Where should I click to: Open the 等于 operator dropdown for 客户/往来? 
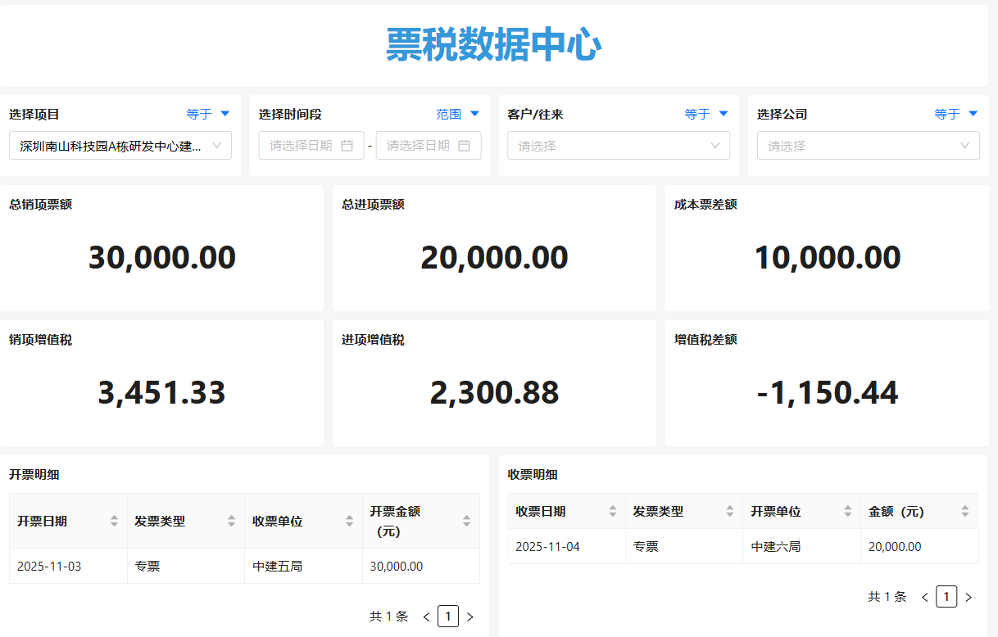click(x=706, y=114)
